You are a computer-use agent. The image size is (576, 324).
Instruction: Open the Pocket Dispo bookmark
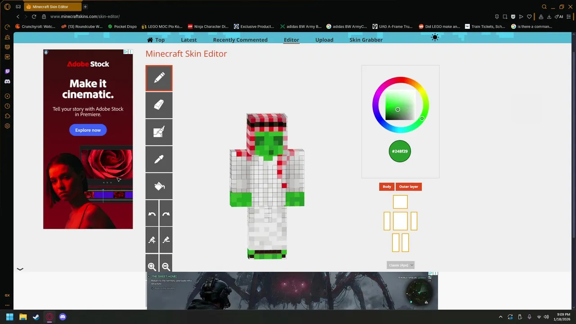[x=122, y=27]
